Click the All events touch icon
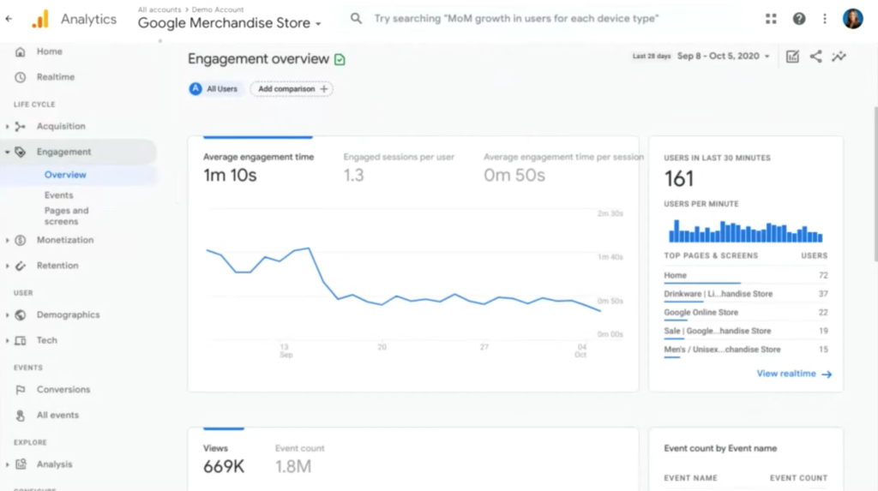 pos(21,416)
